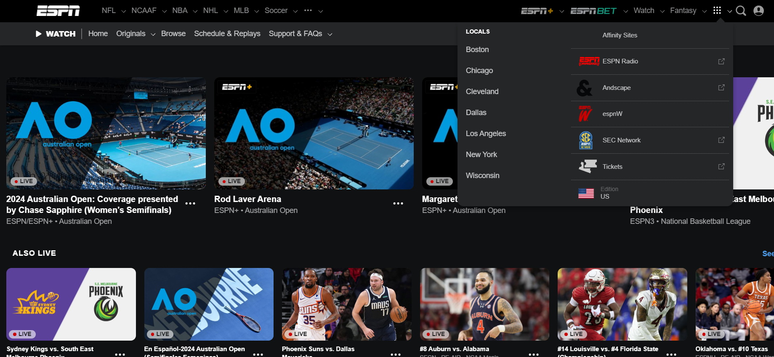This screenshot has width=774, height=357.
Task: Expand the Originals submenu chevron
Action: pos(153,34)
